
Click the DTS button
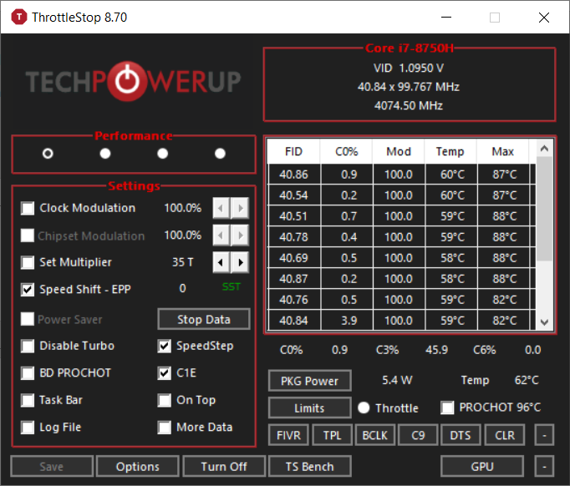click(x=461, y=435)
